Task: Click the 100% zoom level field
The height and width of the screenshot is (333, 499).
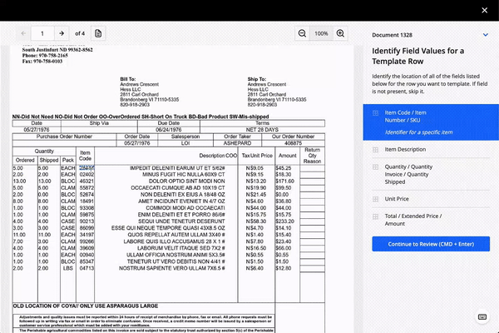Action: click(x=321, y=33)
